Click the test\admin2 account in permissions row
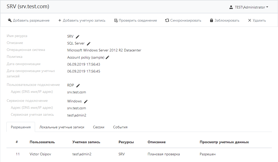Image resolution: width=278 pixels, height=162 pixels. point(82,154)
